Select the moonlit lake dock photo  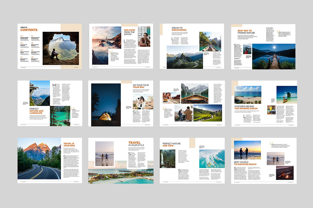coord(274,56)
